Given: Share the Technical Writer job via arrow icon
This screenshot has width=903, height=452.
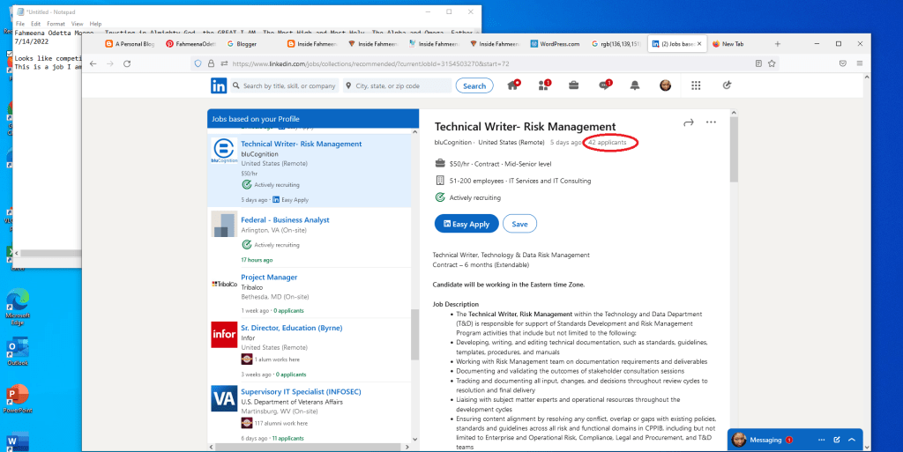Looking at the screenshot, I should [x=689, y=122].
